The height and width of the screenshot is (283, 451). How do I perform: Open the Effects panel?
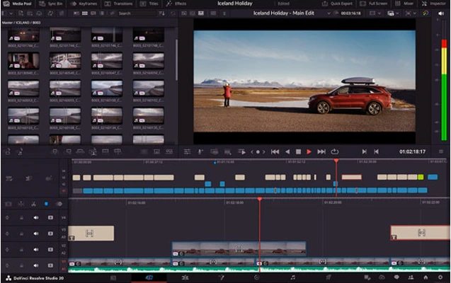(176, 4)
